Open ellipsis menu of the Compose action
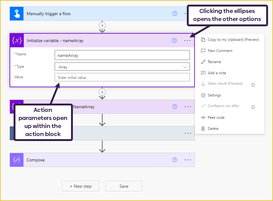The width and height of the screenshot is (273, 201). 188,160
